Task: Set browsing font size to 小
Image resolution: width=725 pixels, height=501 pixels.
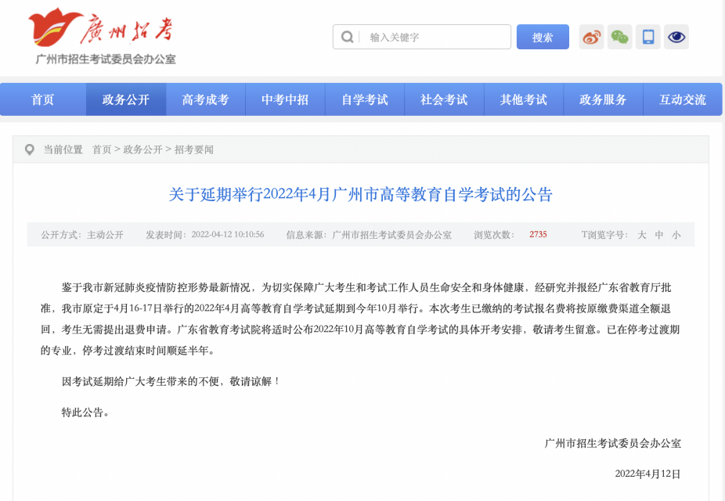Action: pyautogui.click(x=676, y=235)
